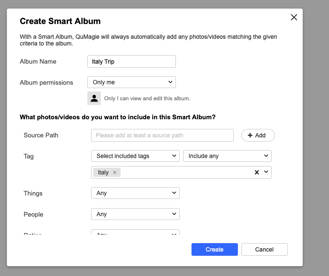
Task: Expand the Things dropdown
Action: click(135, 193)
